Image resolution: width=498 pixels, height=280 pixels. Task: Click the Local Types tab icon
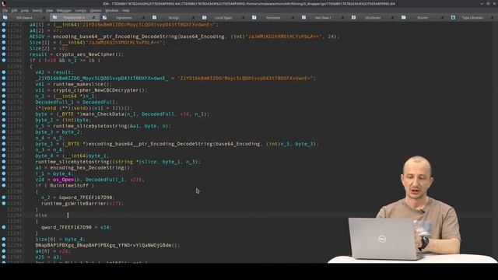coord(204,17)
